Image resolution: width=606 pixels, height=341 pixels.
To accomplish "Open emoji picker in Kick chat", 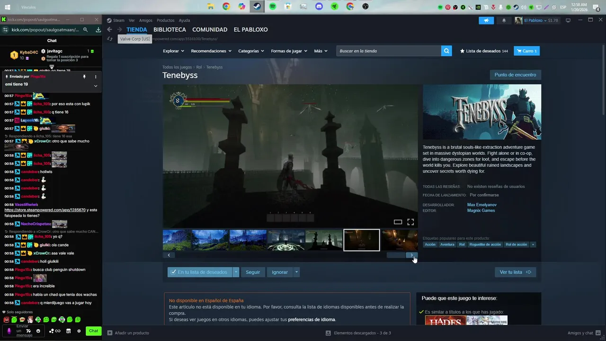I will 38,331.
